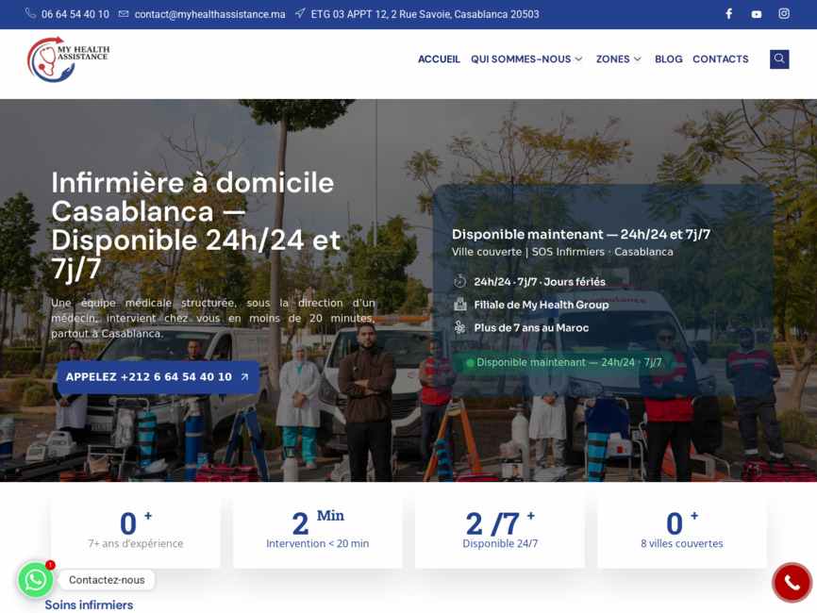Click the Filiale de My Health Group text
The image size is (817, 613).
click(x=541, y=305)
